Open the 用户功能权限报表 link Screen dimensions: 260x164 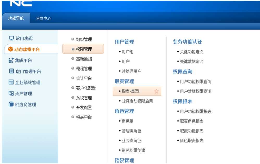195,112
